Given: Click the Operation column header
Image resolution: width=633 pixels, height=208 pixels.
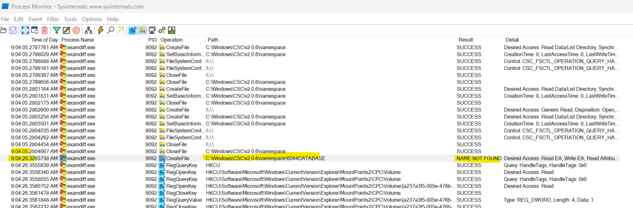Looking at the screenshot, I should pos(171,40).
